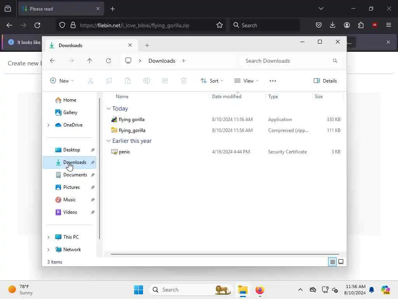This screenshot has width=398, height=299.
Task: Open Gallery in navigation pane
Action: click(x=69, y=113)
